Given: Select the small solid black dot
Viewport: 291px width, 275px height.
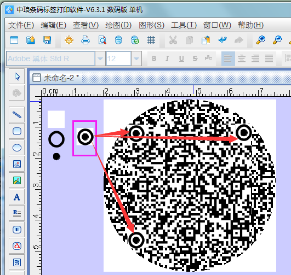Looking at the screenshot, I should [x=56, y=157].
